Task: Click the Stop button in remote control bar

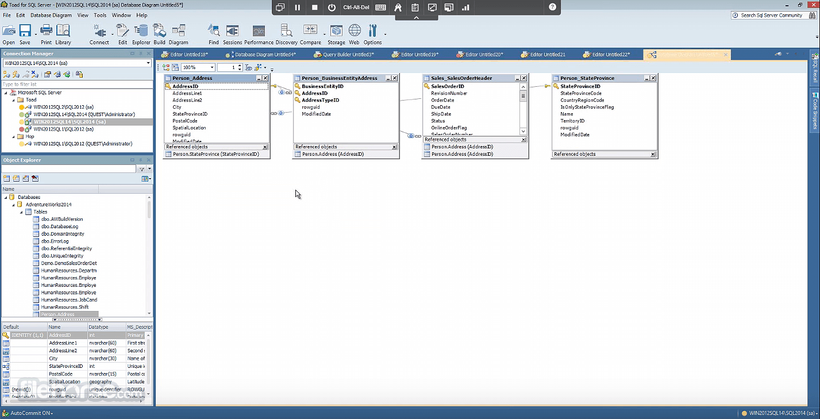Action: (315, 7)
